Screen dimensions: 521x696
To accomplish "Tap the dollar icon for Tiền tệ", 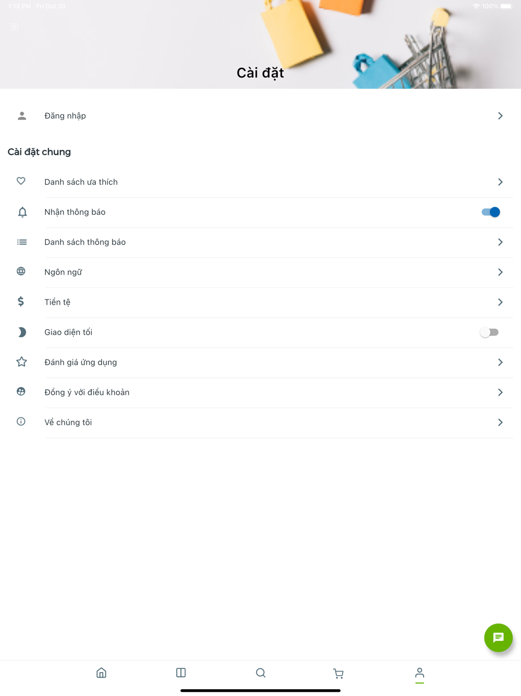I will point(21,302).
